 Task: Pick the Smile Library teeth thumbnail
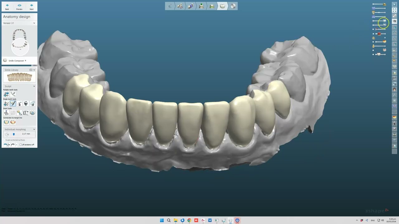coord(19,77)
